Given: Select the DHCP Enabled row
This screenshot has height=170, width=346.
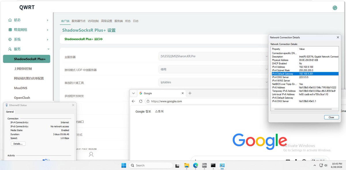Looking at the screenshot, I should pyautogui.click(x=305, y=63).
